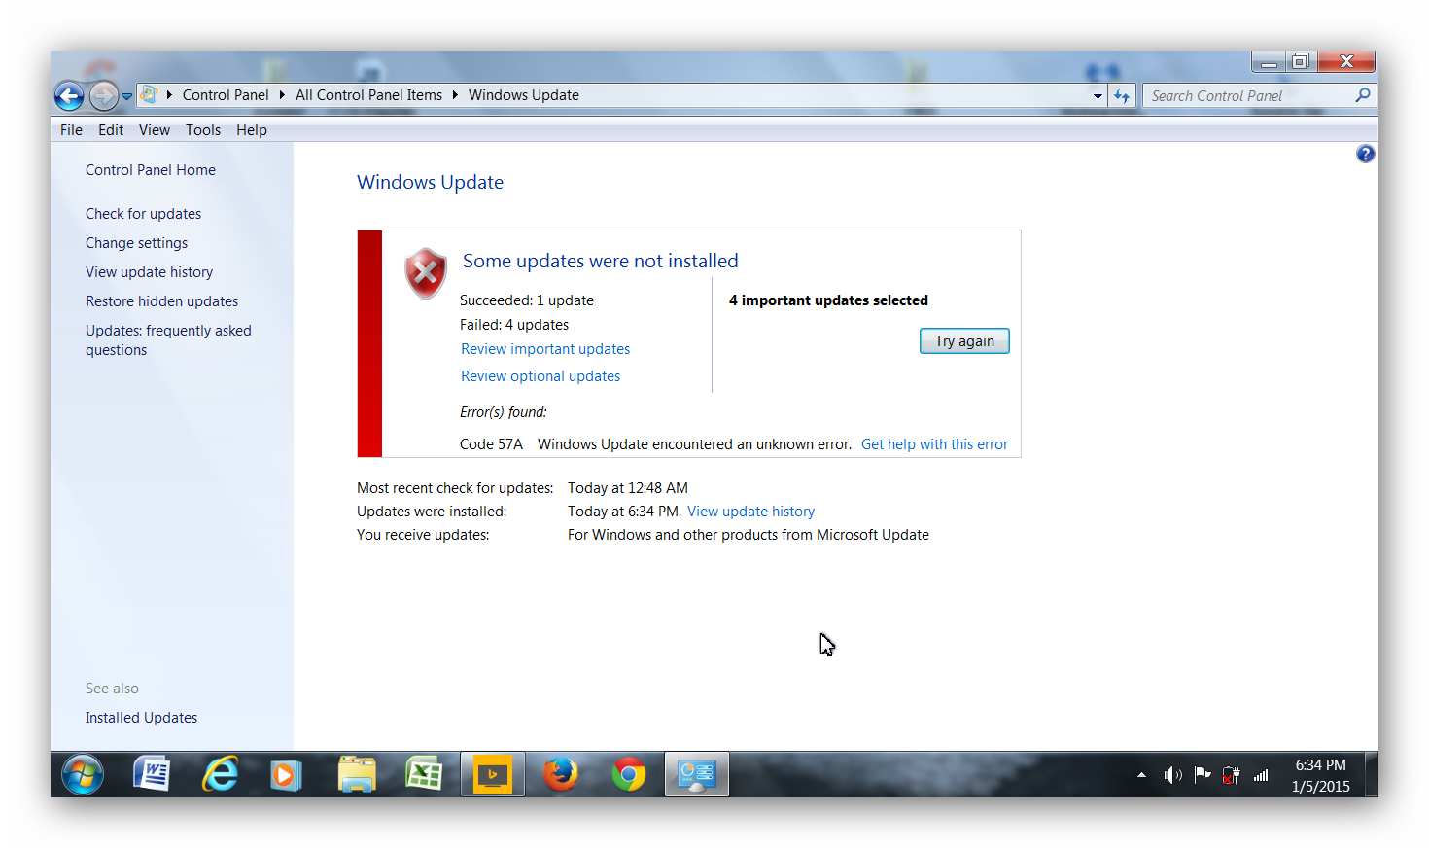Open Review optional updates
The height and width of the screenshot is (848, 1429).
(540, 376)
